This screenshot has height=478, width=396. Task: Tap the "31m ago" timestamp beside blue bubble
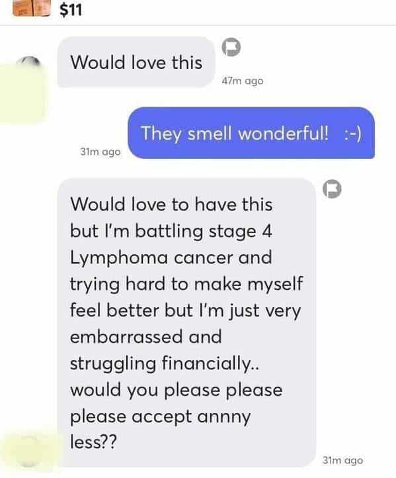[100, 152]
